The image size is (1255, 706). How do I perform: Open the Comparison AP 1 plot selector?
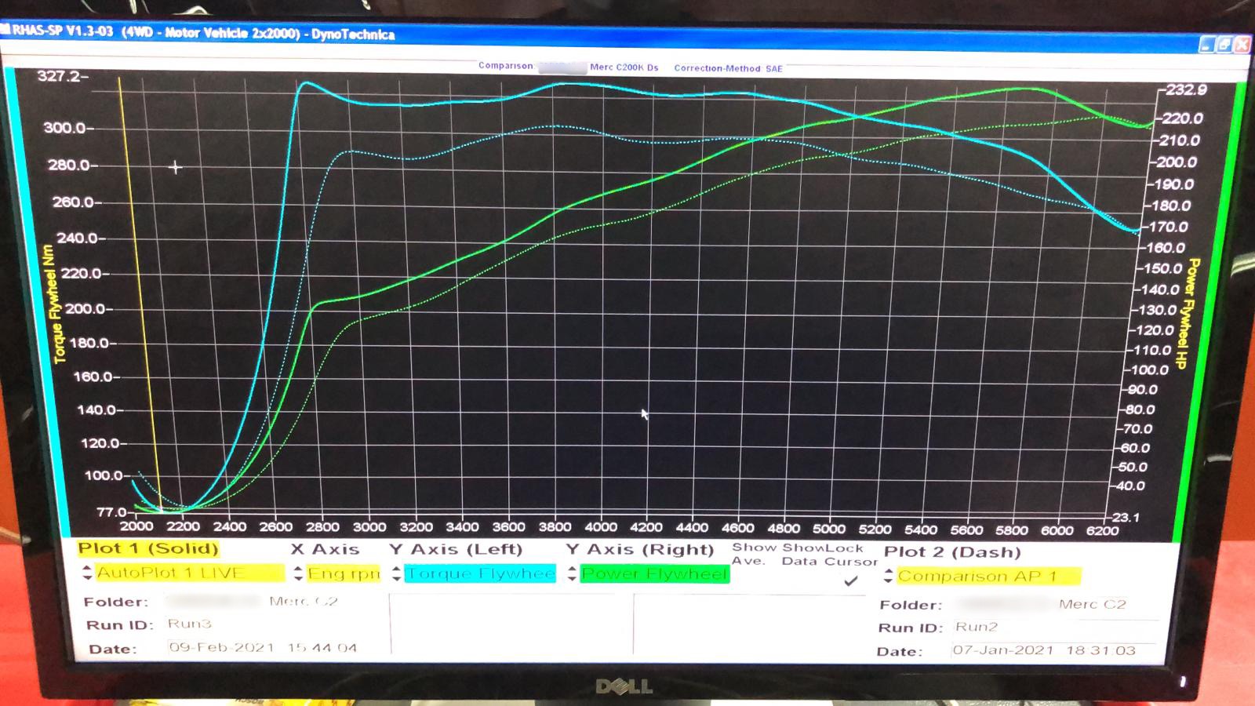988,577
